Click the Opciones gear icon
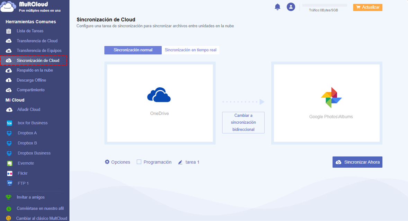The height and width of the screenshot is (221, 408). click(x=107, y=162)
